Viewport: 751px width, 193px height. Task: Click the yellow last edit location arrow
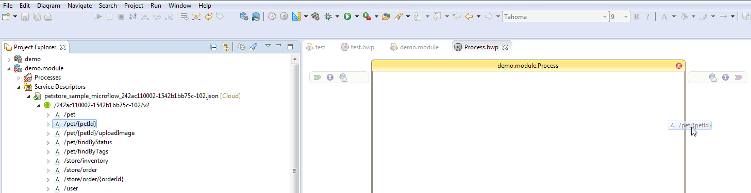click(209, 16)
